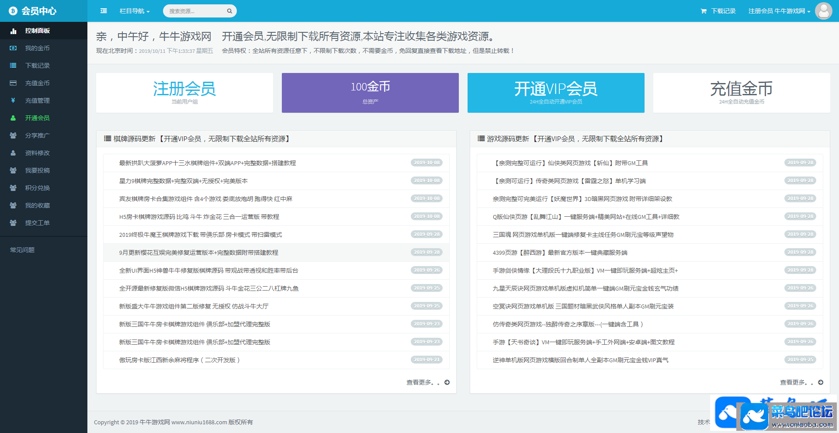Image resolution: width=839 pixels, height=433 pixels.
Task: Open 传奇类网页游戏【雷霆之怒】 entry
Action: (650, 181)
